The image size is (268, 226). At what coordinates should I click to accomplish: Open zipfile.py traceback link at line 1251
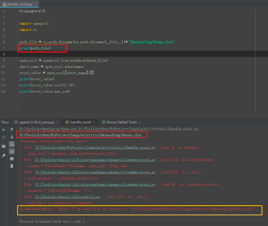(68, 197)
